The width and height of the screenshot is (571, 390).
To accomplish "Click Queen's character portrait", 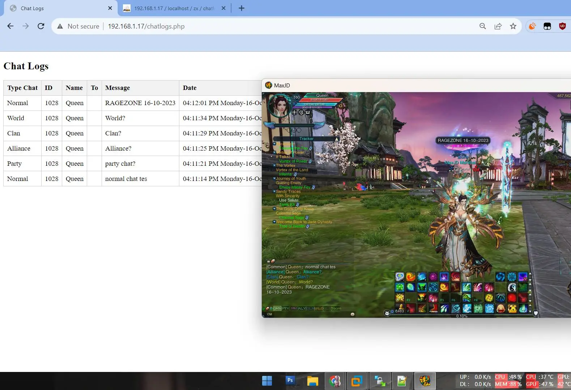I will (280, 106).
